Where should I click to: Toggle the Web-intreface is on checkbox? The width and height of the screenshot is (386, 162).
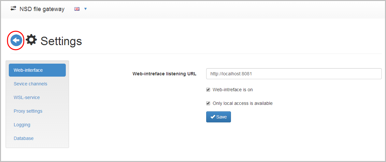tap(208, 90)
